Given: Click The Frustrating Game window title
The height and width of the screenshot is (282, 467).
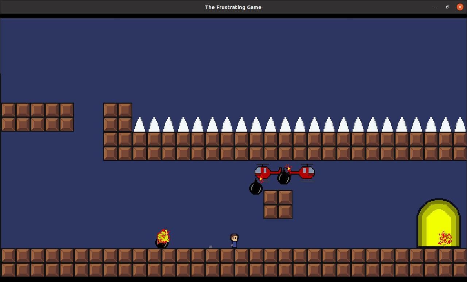Looking at the screenshot, I should (233, 7).
